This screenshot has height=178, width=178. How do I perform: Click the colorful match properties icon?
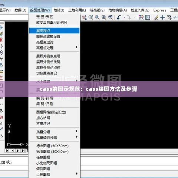click(141, 17)
